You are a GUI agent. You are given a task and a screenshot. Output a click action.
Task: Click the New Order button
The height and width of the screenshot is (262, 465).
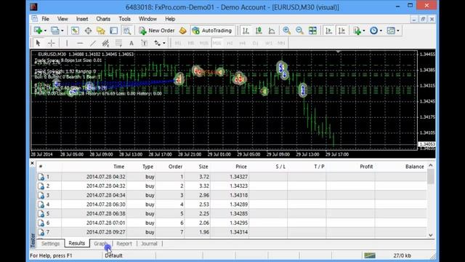(157, 31)
